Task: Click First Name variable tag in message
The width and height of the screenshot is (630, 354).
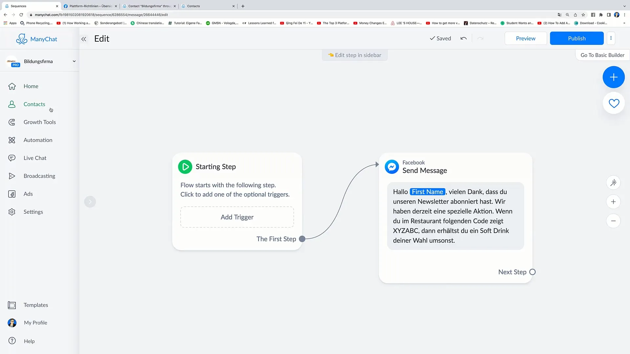Action: coord(427,191)
